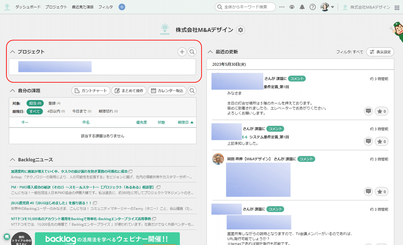Sort issues by 状態 column
The width and height of the screenshot is (403, 245).
coord(161,122)
